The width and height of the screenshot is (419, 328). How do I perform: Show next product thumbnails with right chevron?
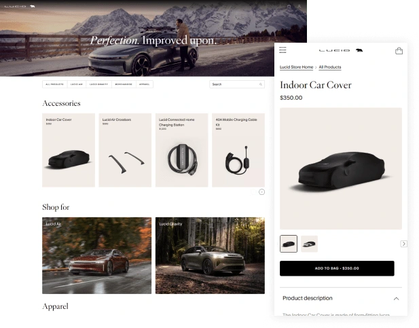(403, 244)
